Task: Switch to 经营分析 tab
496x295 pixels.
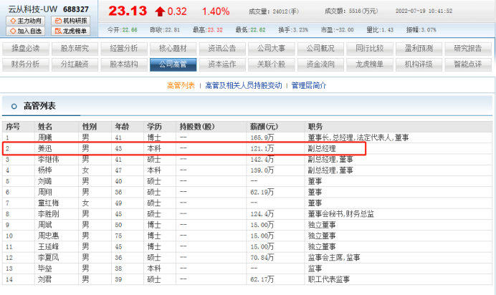Action: click(x=124, y=49)
